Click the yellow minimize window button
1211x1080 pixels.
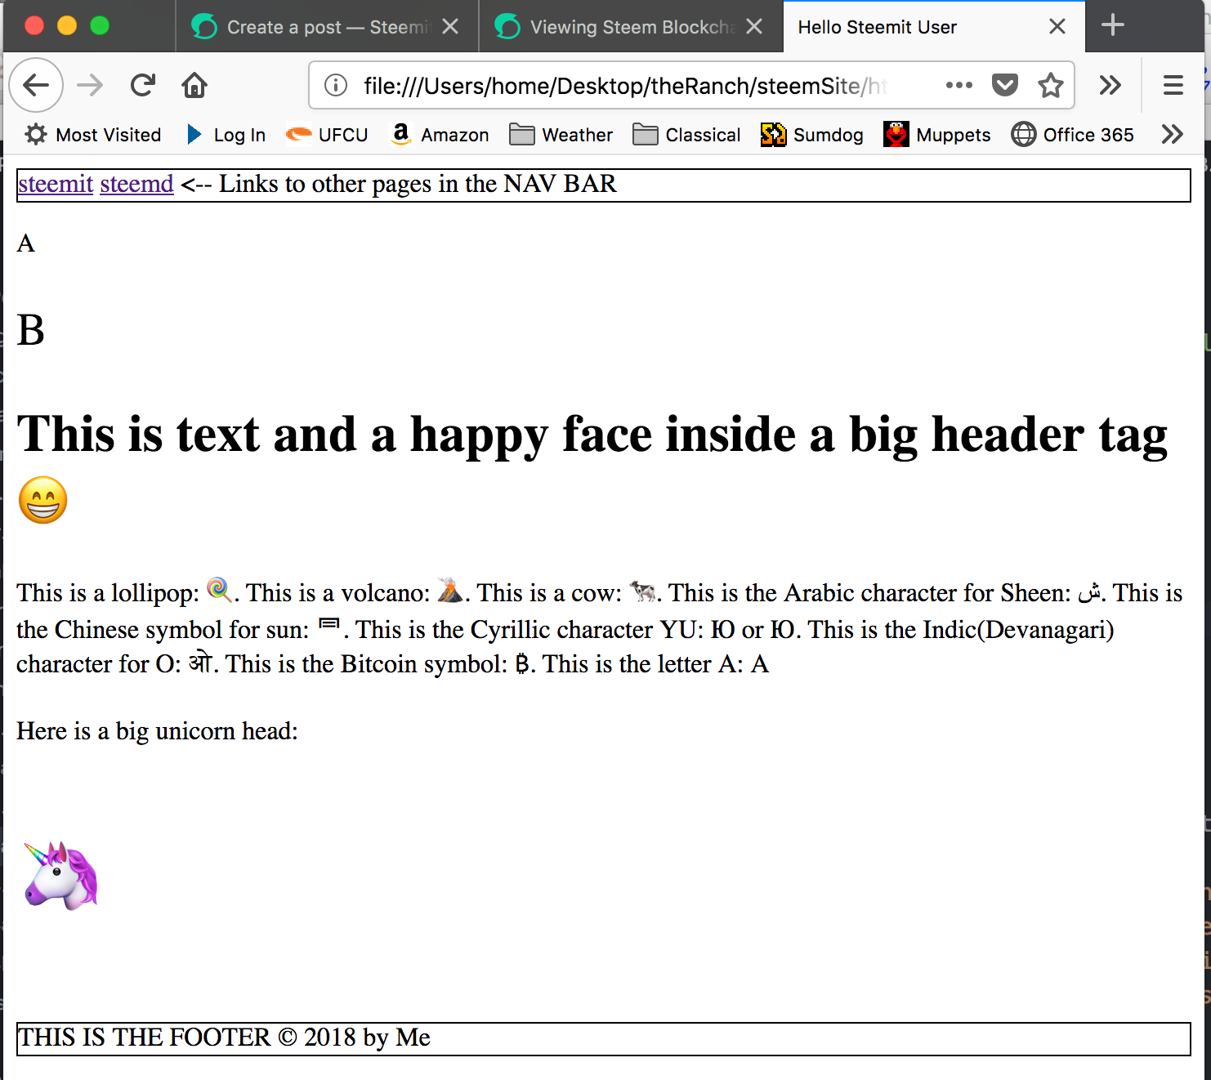(x=67, y=26)
